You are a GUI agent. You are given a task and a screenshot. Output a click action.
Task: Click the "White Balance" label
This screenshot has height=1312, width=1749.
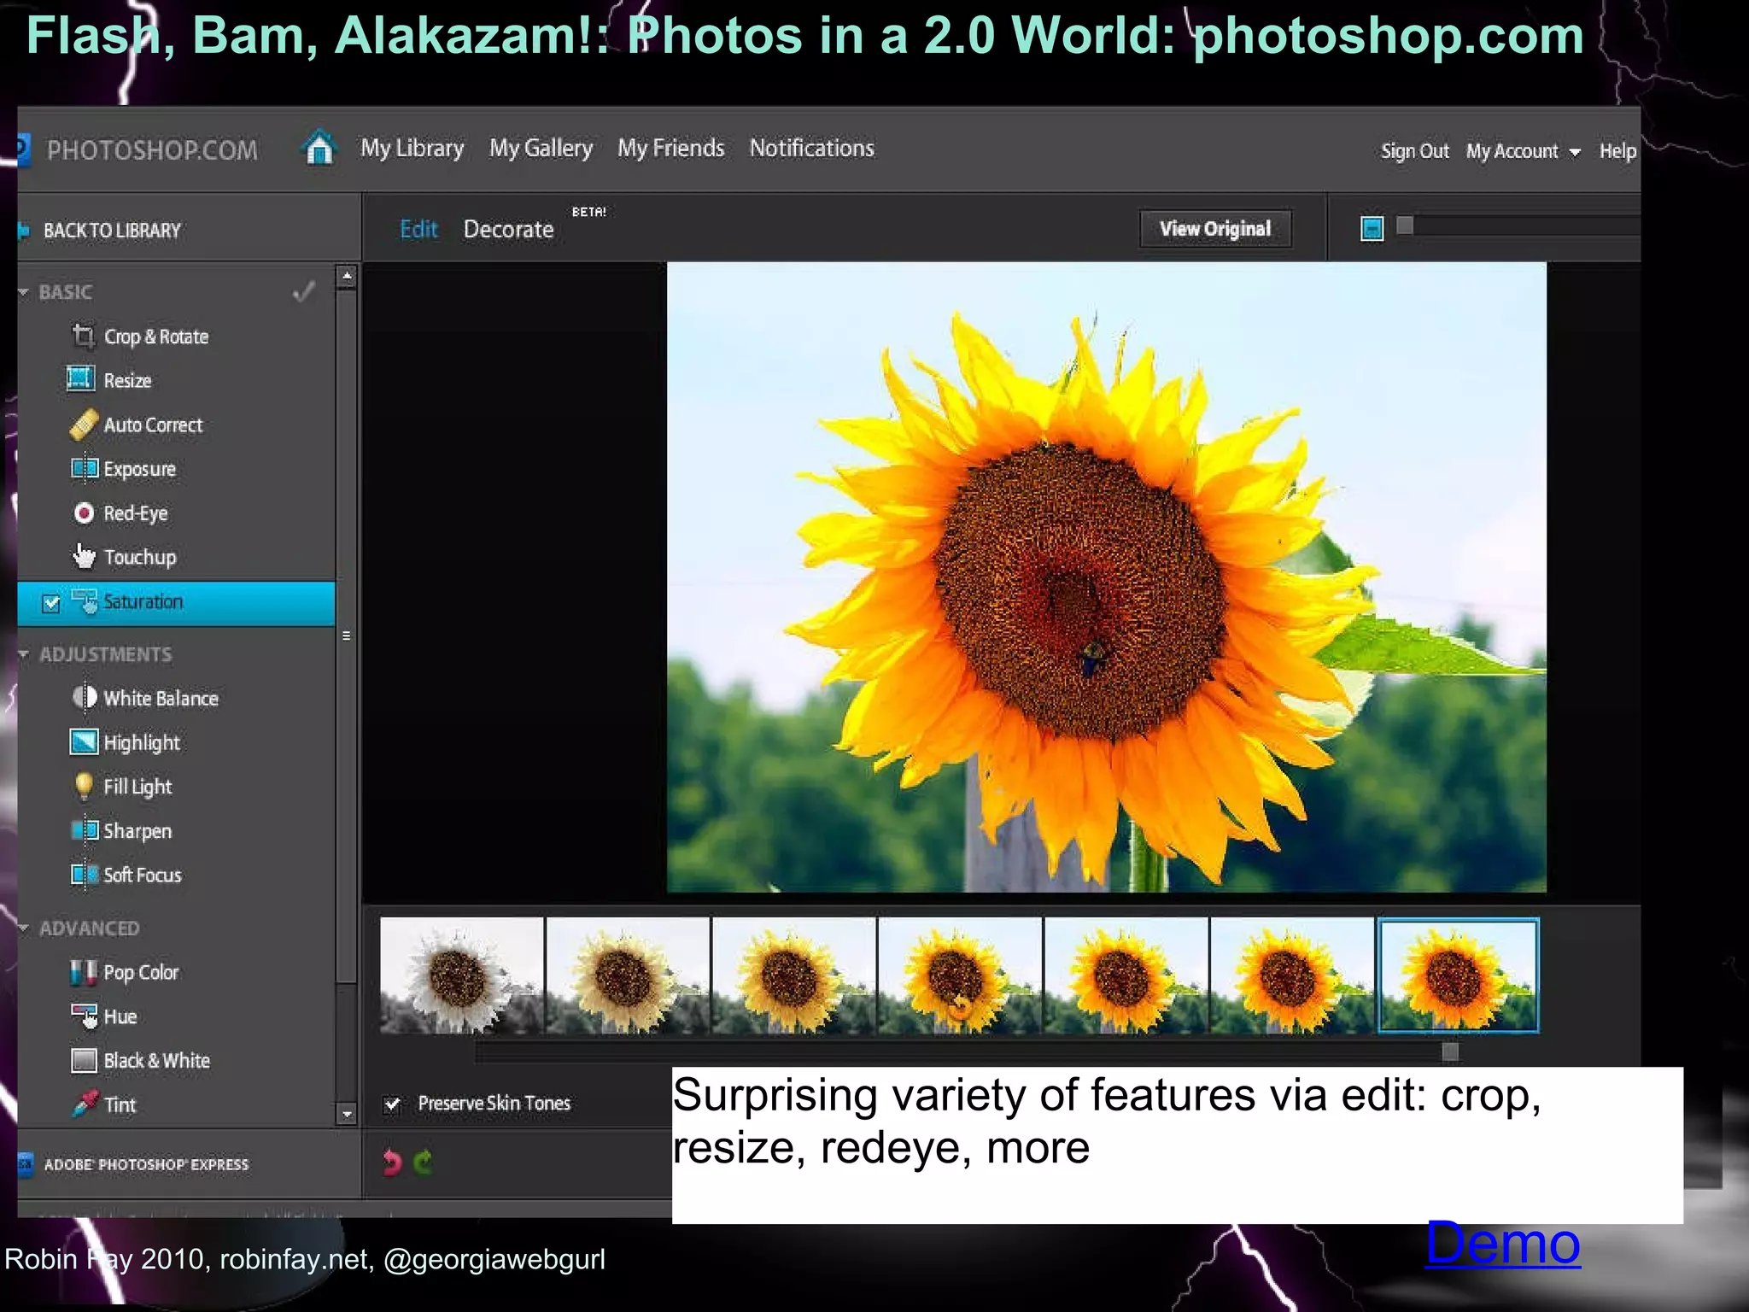pyautogui.click(x=161, y=699)
